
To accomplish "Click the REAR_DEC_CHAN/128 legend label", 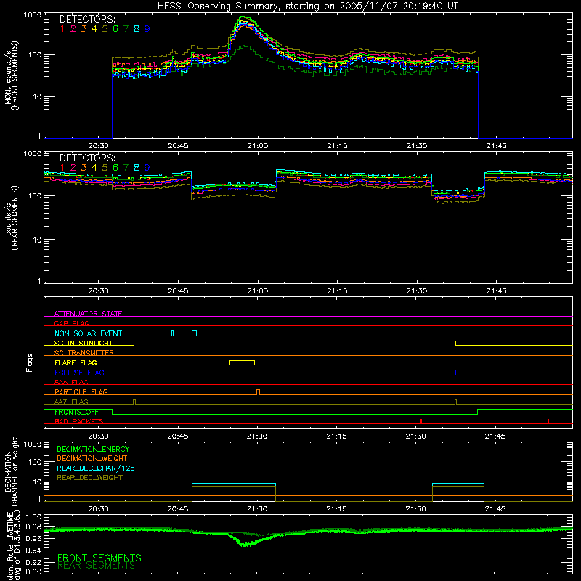I will click(x=96, y=468).
